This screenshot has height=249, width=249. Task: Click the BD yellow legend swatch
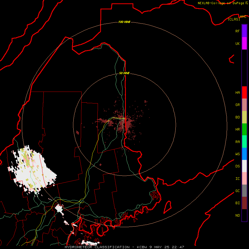click(244, 117)
